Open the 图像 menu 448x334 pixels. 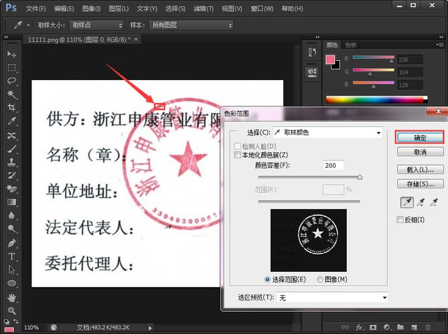pyautogui.click(x=91, y=9)
